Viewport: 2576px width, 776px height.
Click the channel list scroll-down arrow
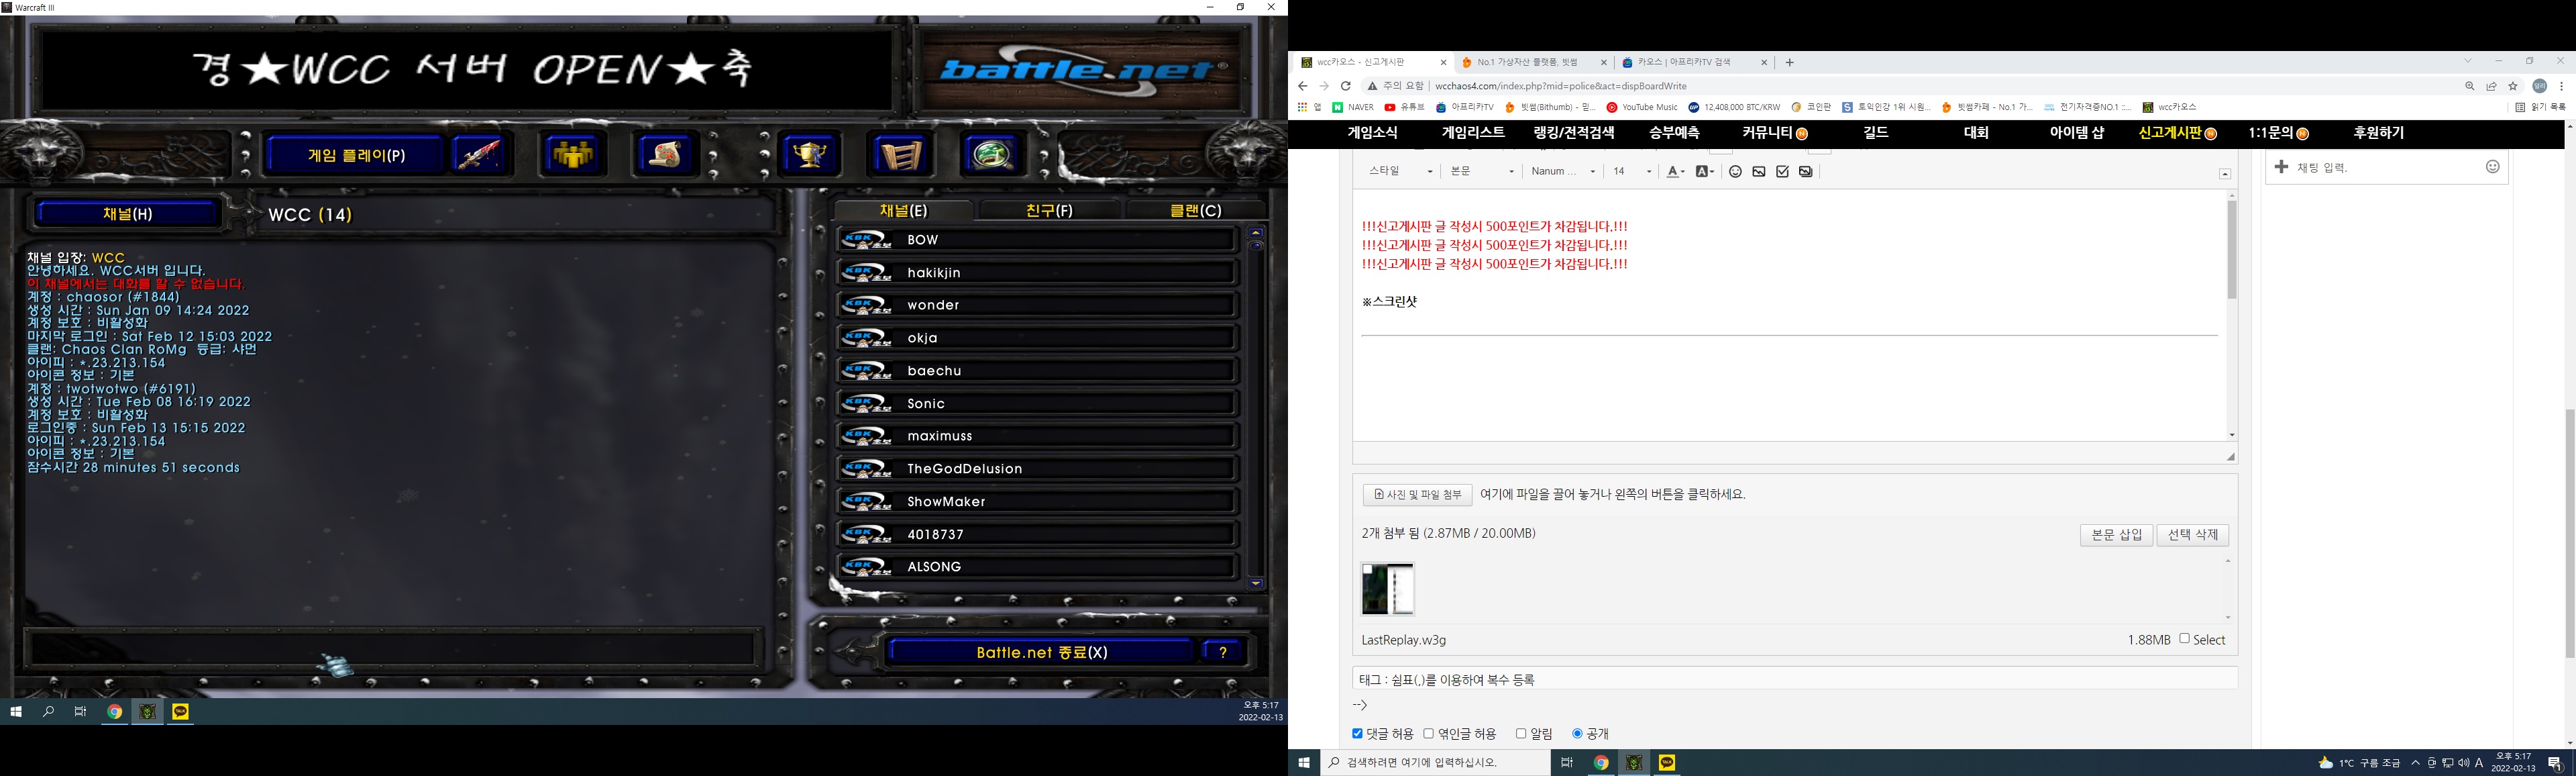tap(1256, 583)
